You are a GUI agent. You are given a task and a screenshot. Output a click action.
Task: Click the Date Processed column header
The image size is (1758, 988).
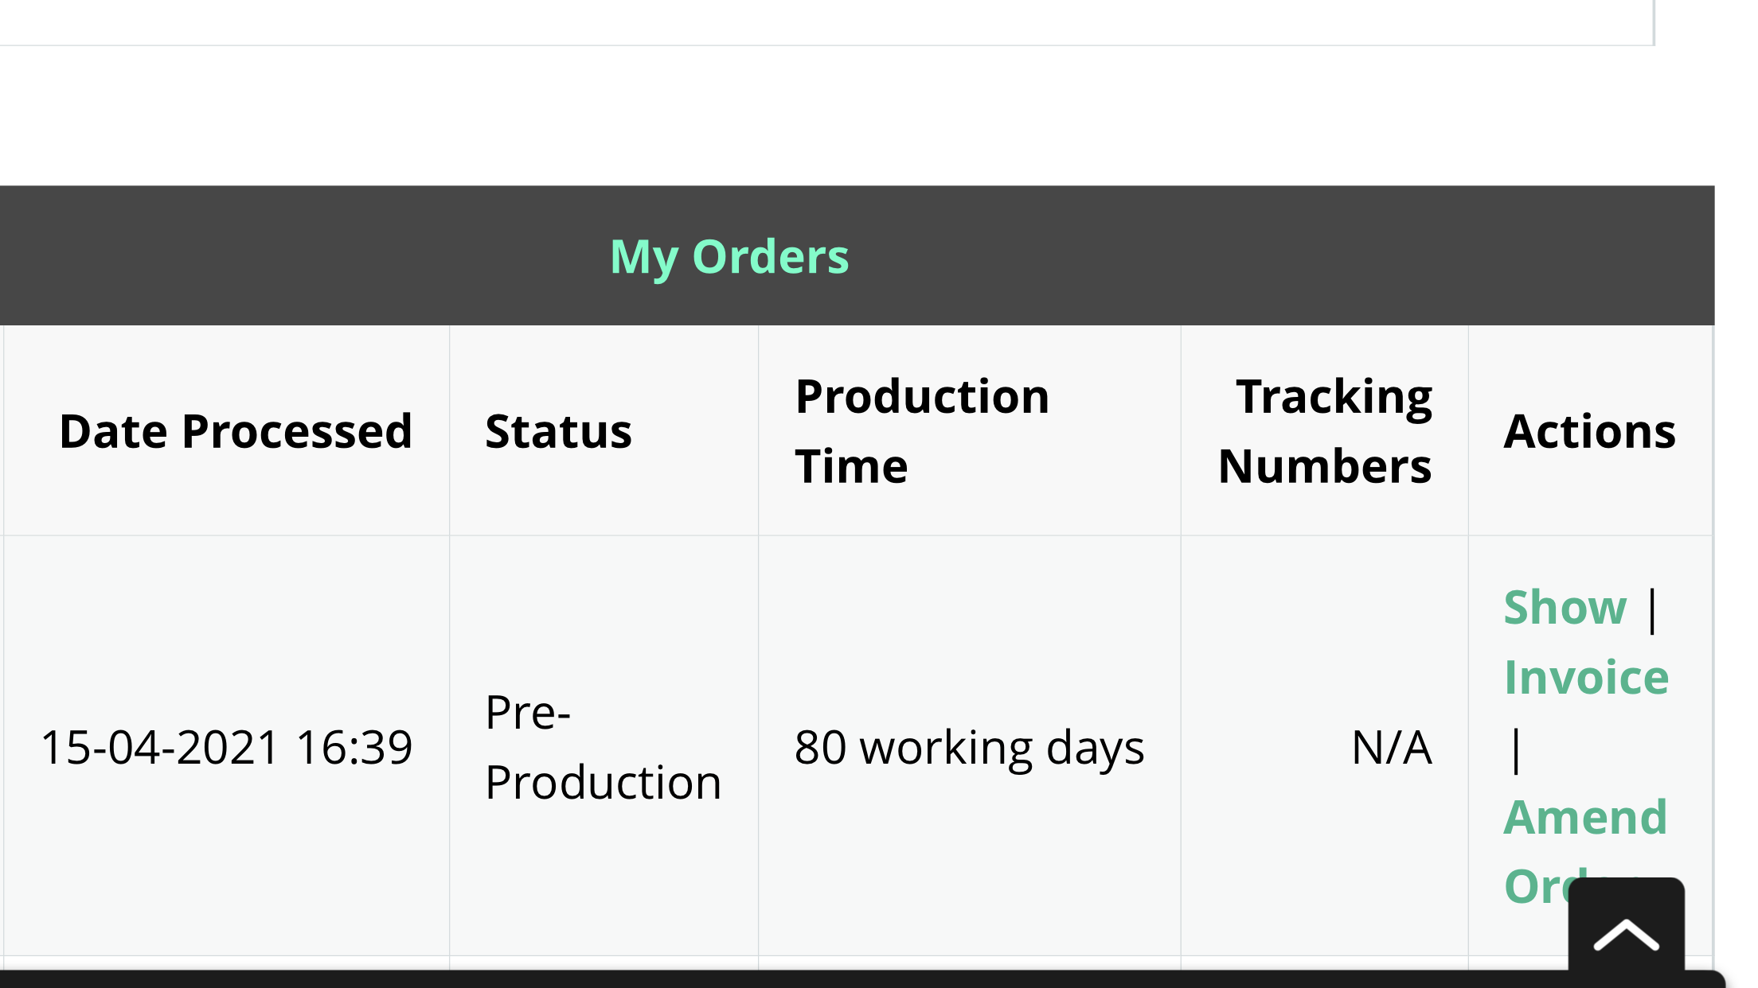click(x=236, y=431)
